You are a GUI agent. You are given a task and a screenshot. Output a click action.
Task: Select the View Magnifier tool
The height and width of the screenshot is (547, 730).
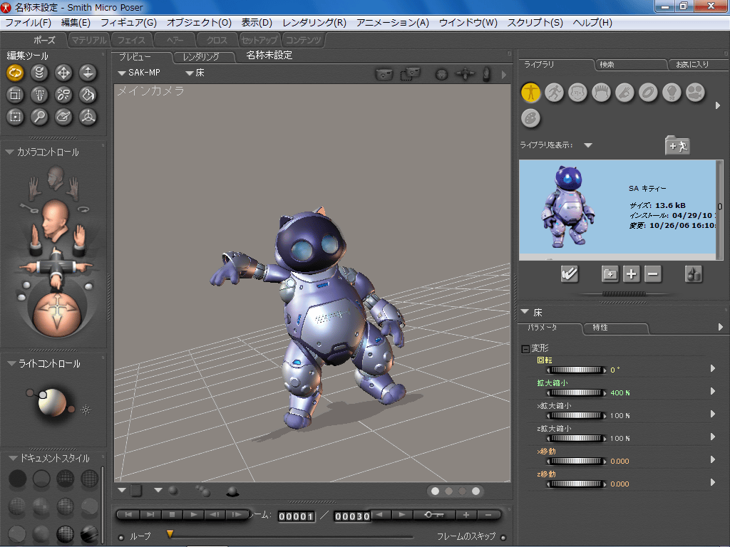[40, 117]
